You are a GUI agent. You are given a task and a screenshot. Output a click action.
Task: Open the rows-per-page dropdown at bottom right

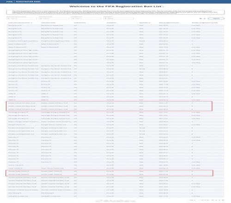(x=193, y=200)
